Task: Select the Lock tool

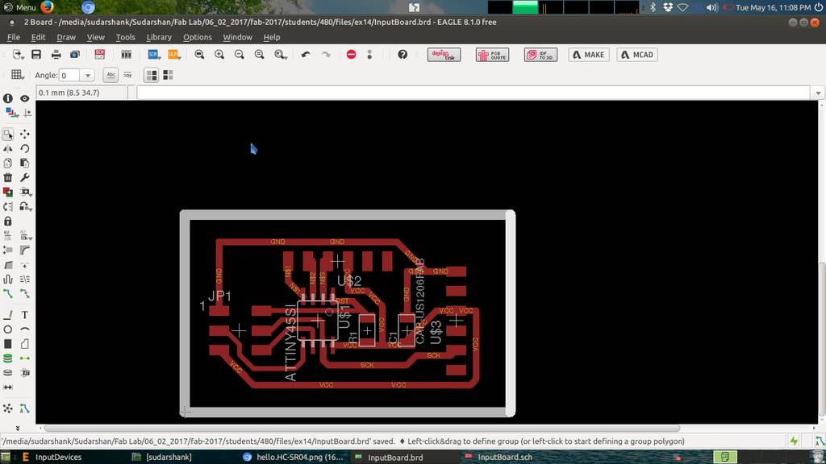Action: [x=8, y=221]
